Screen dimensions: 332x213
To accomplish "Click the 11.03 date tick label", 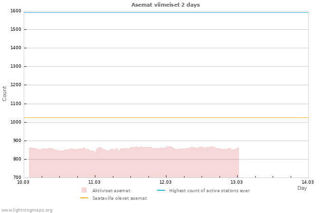I will click(x=94, y=182).
